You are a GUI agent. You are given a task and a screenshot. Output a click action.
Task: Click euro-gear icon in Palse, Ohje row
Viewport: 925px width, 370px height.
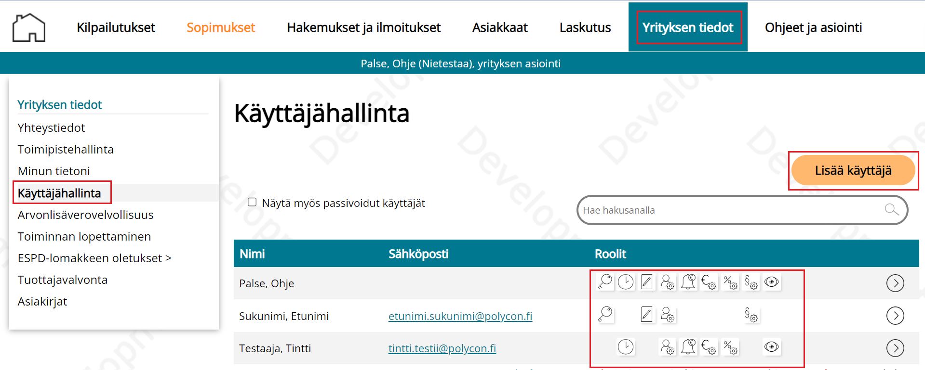709,282
